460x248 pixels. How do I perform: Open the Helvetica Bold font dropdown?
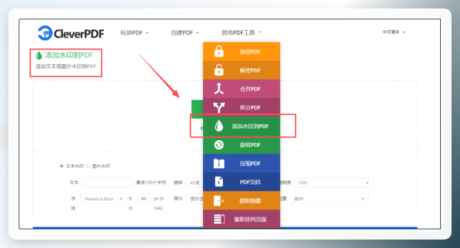pyautogui.click(x=103, y=199)
